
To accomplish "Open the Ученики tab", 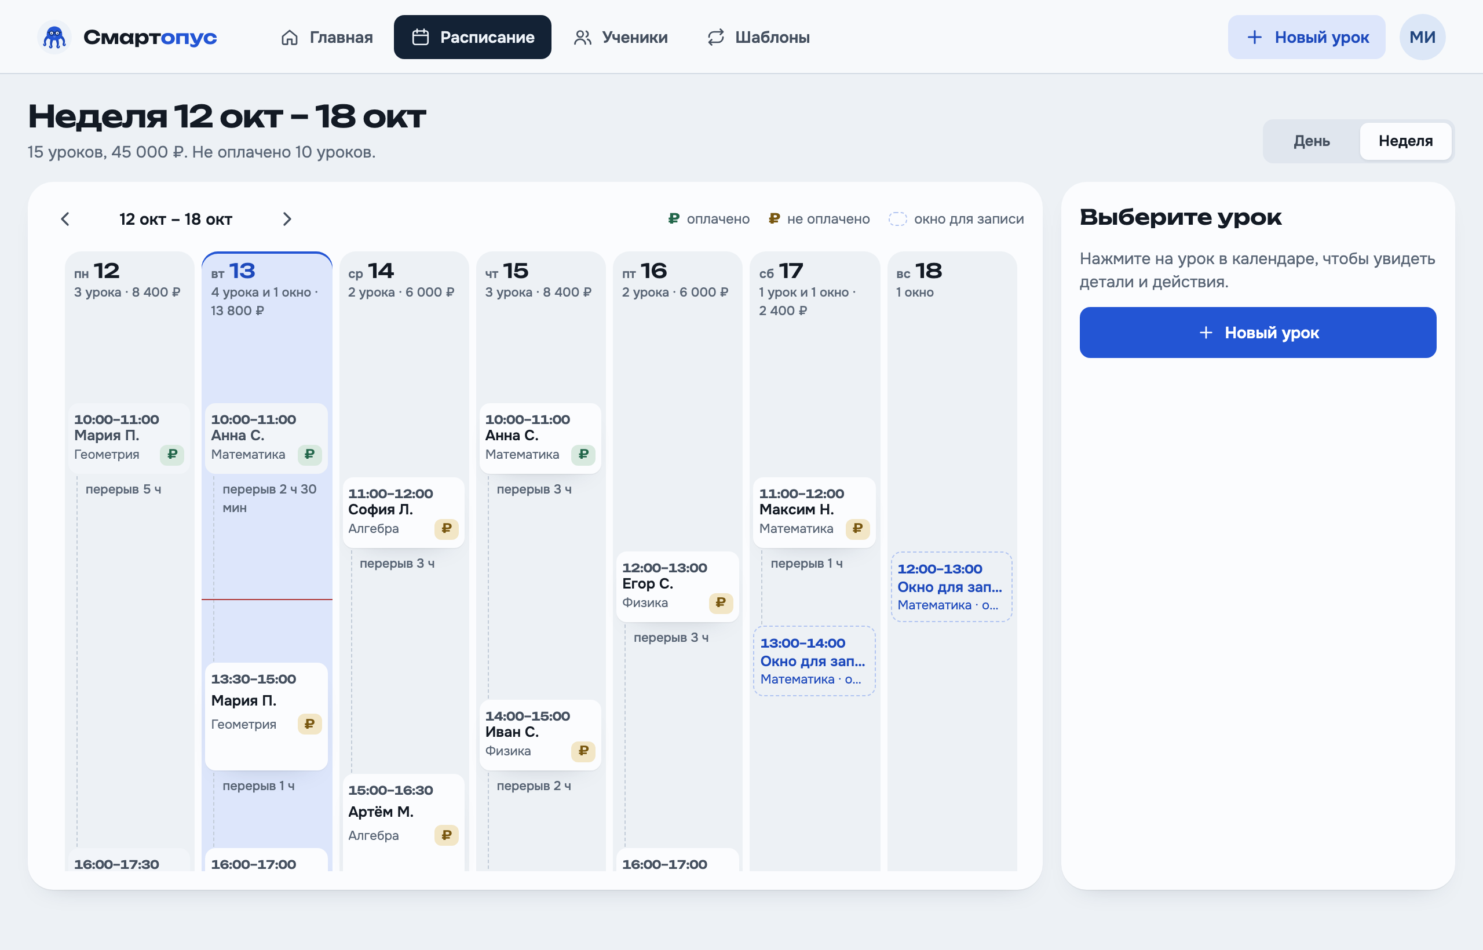I will [620, 37].
